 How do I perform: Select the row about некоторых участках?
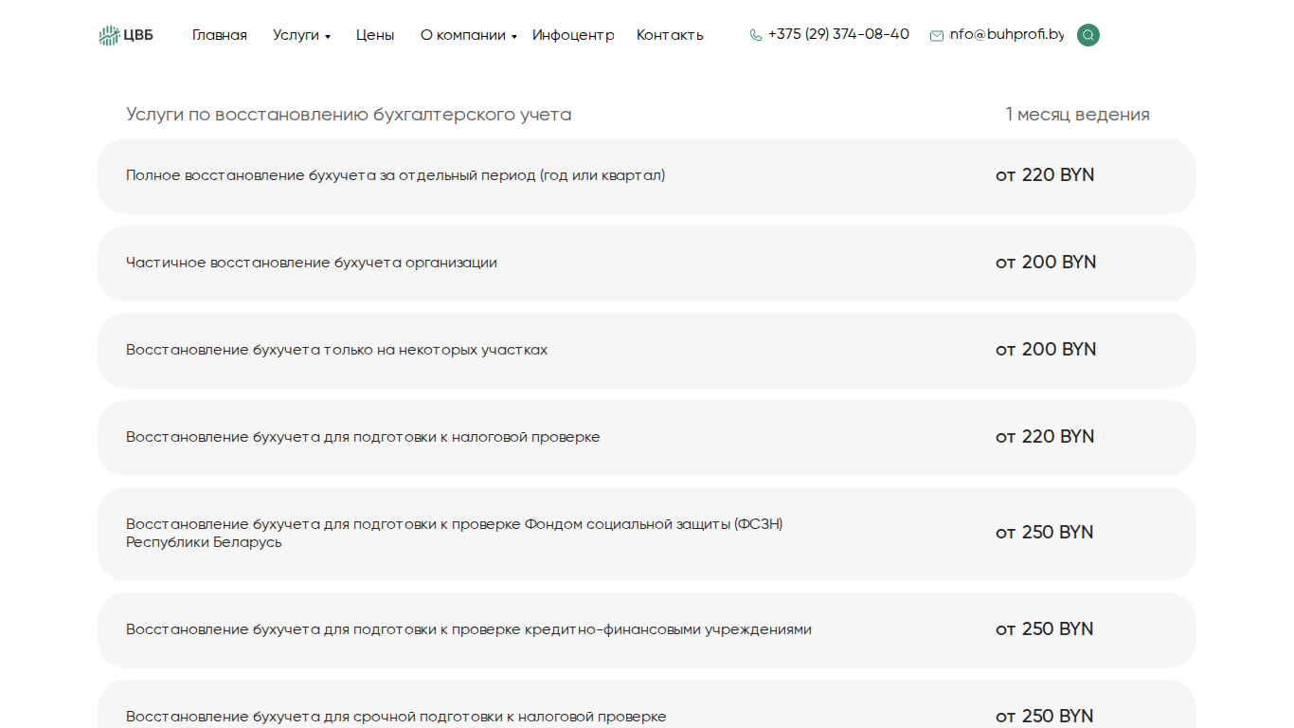(647, 351)
